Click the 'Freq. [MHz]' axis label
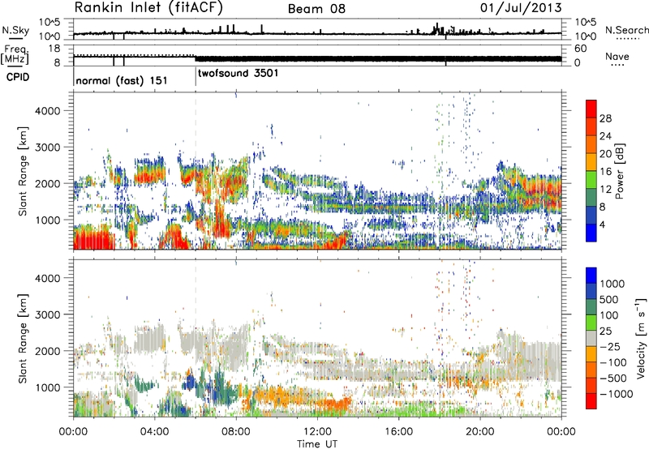The image size is (649, 449). pos(15,55)
